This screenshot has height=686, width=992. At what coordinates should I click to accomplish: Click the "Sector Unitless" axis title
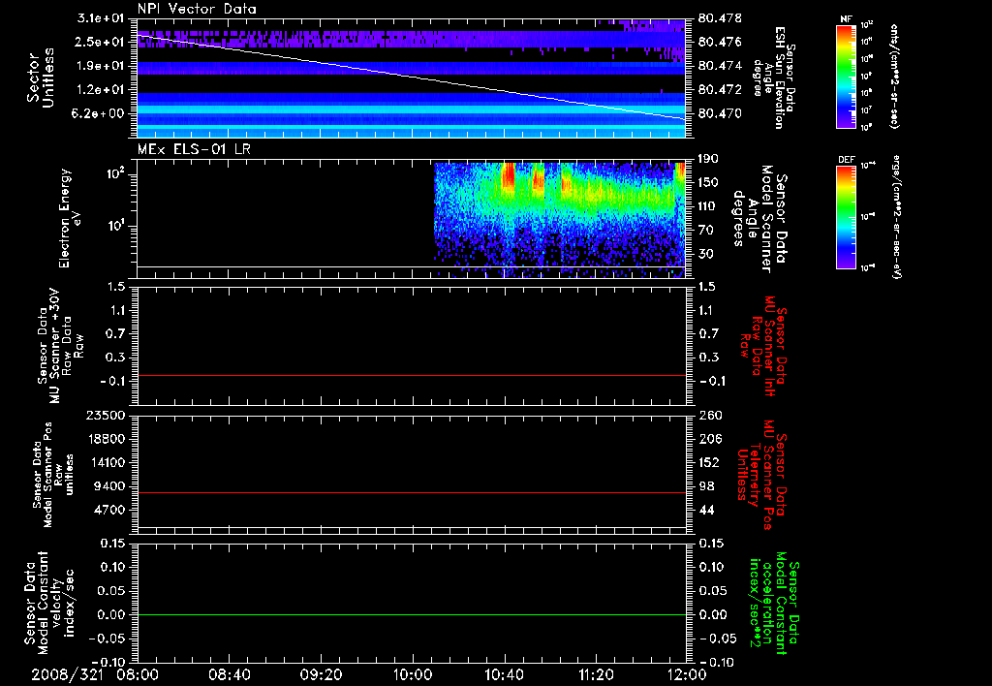[x=40, y=78]
